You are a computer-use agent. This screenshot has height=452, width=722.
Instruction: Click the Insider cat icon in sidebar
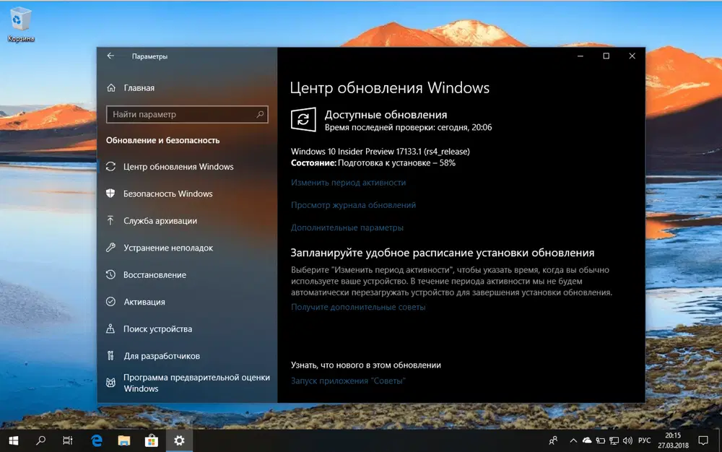pyautogui.click(x=110, y=383)
